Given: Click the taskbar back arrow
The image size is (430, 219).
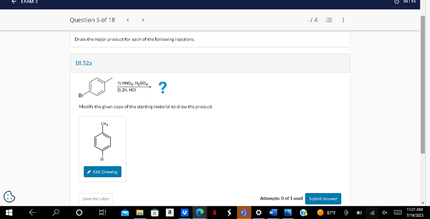Looking at the screenshot, I should click(32, 213).
